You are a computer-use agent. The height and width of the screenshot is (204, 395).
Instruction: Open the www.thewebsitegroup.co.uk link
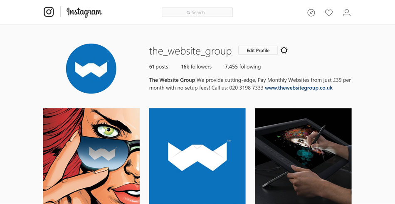299,88
